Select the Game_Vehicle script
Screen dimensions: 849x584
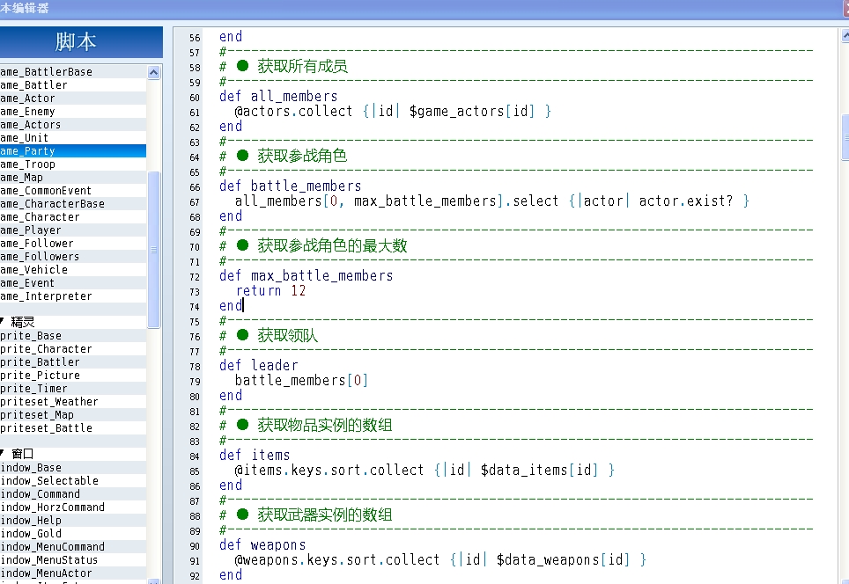(73, 270)
